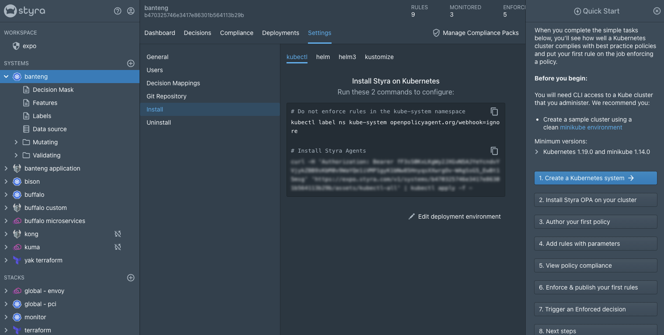
Task: Click the buffalo microservices system icon
Action: point(17,221)
